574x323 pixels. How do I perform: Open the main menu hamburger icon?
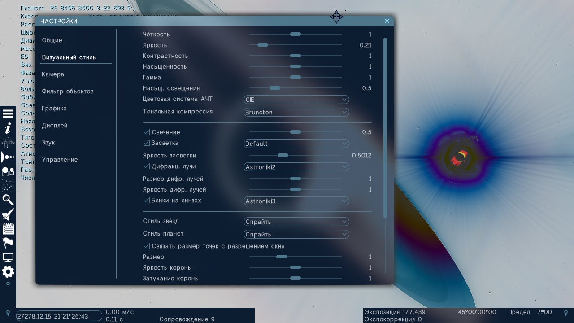click(x=8, y=114)
